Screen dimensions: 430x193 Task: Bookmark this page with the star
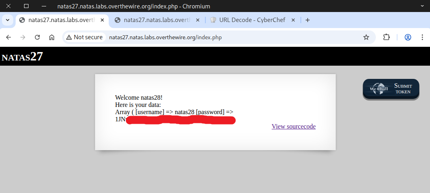366,37
